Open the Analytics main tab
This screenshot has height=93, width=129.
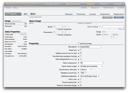pyautogui.click(x=119, y=4)
